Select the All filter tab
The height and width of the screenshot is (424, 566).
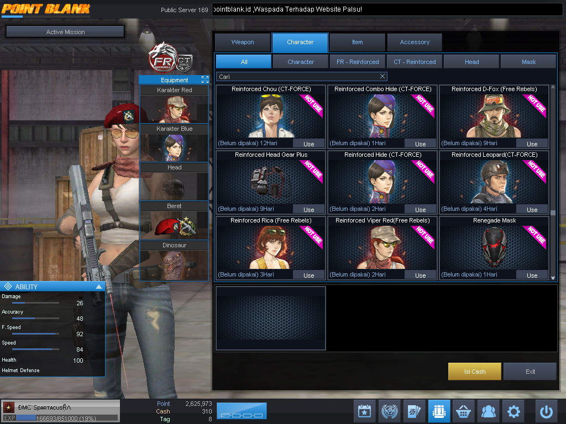pyautogui.click(x=244, y=62)
